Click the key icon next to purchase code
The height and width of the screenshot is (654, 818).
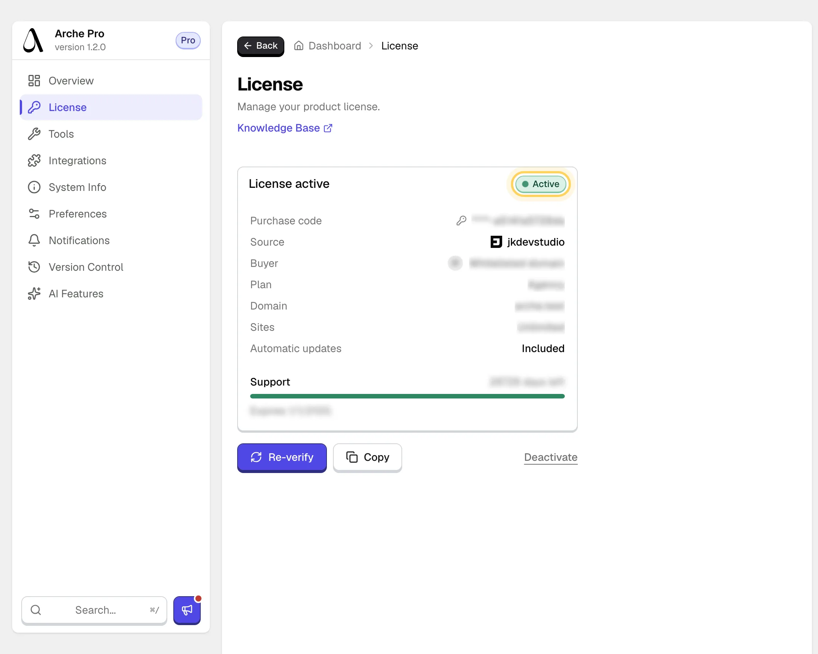(x=461, y=221)
